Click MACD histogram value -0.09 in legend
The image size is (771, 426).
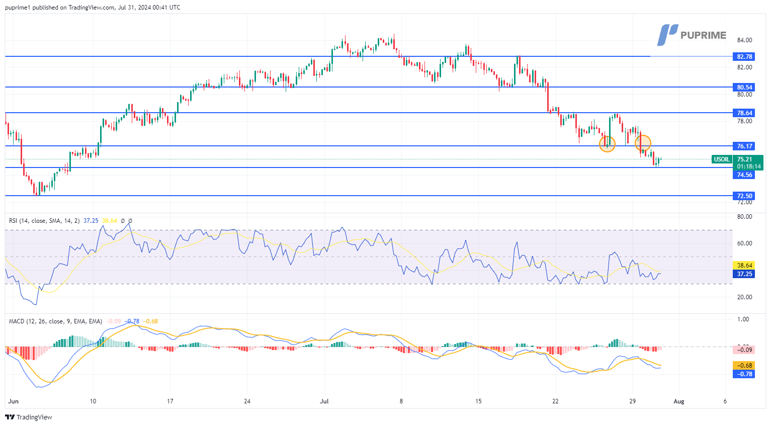(x=114, y=321)
